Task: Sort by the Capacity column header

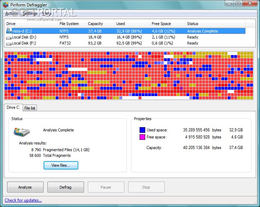Action: pyautogui.click(x=100, y=24)
